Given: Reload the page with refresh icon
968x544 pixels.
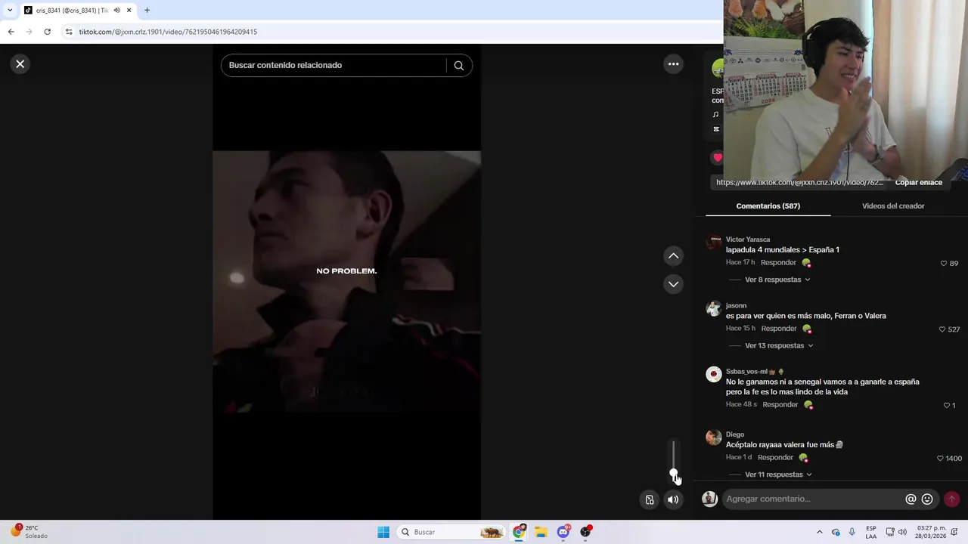Looking at the screenshot, I should [x=47, y=32].
